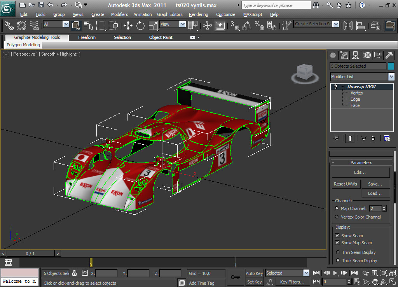
Task: Choose Thin Seam Display
Action: tap(338, 252)
